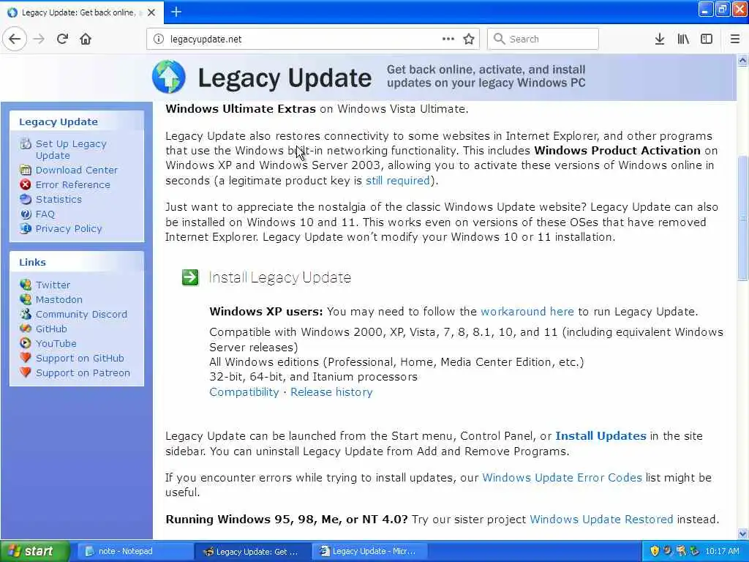This screenshot has width=749, height=562.
Task: Open the Windows Start button
Action: [x=35, y=552]
